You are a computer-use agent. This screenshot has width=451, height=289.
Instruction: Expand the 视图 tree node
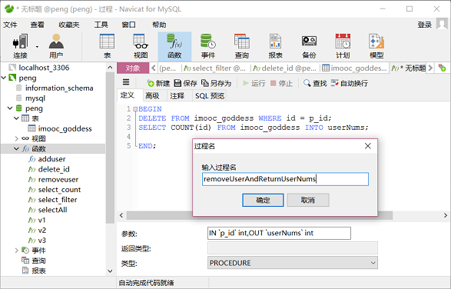click(16, 139)
